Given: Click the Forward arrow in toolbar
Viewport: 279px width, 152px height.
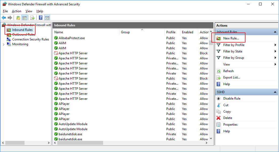Looking at the screenshot, I should click(x=10, y=18).
